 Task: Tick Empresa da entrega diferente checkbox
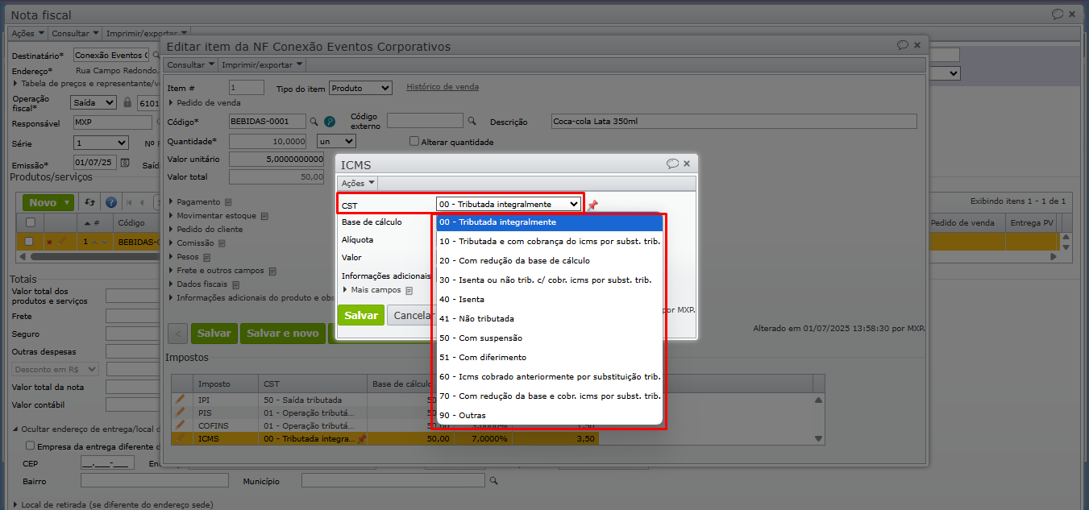31,446
